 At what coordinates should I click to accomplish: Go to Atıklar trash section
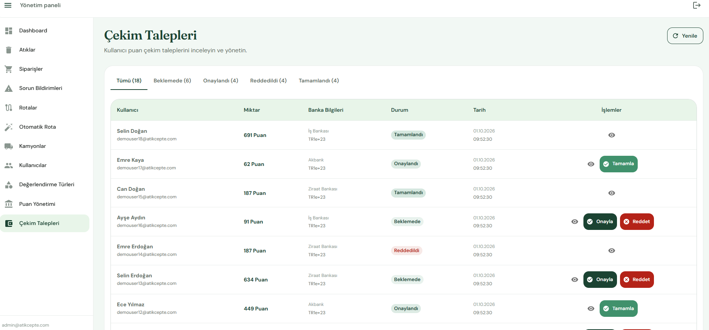pyautogui.click(x=45, y=50)
